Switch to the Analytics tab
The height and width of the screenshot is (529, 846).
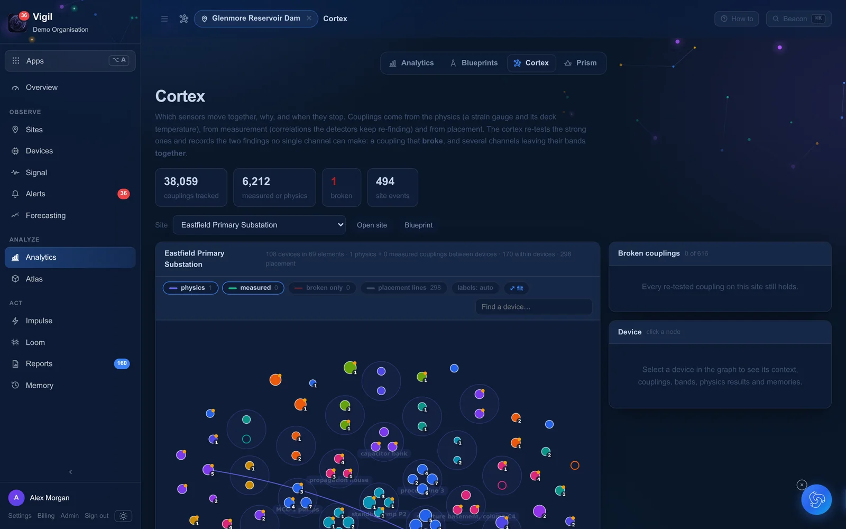[x=411, y=63]
